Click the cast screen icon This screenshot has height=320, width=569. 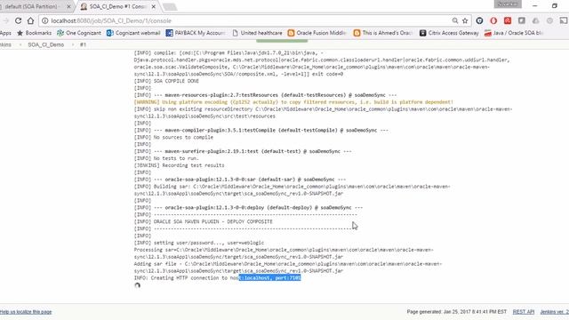[564, 20]
